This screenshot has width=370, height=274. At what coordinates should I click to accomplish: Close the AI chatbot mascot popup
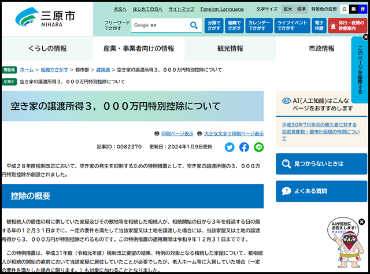(x=361, y=222)
